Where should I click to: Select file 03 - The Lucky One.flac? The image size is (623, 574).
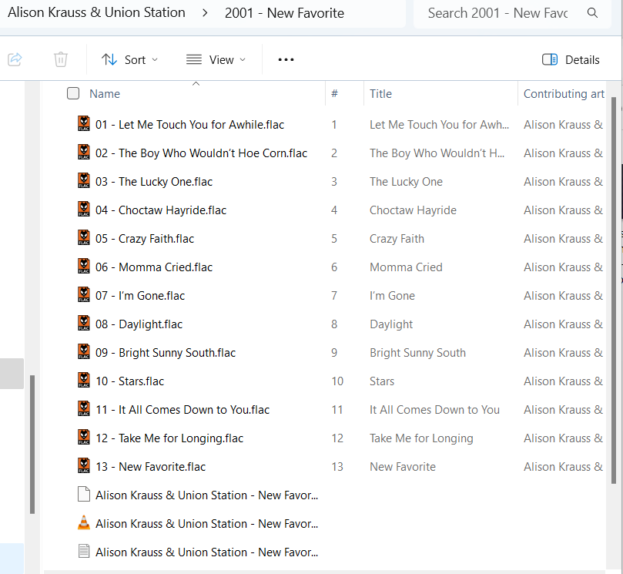click(x=154, y=182)
